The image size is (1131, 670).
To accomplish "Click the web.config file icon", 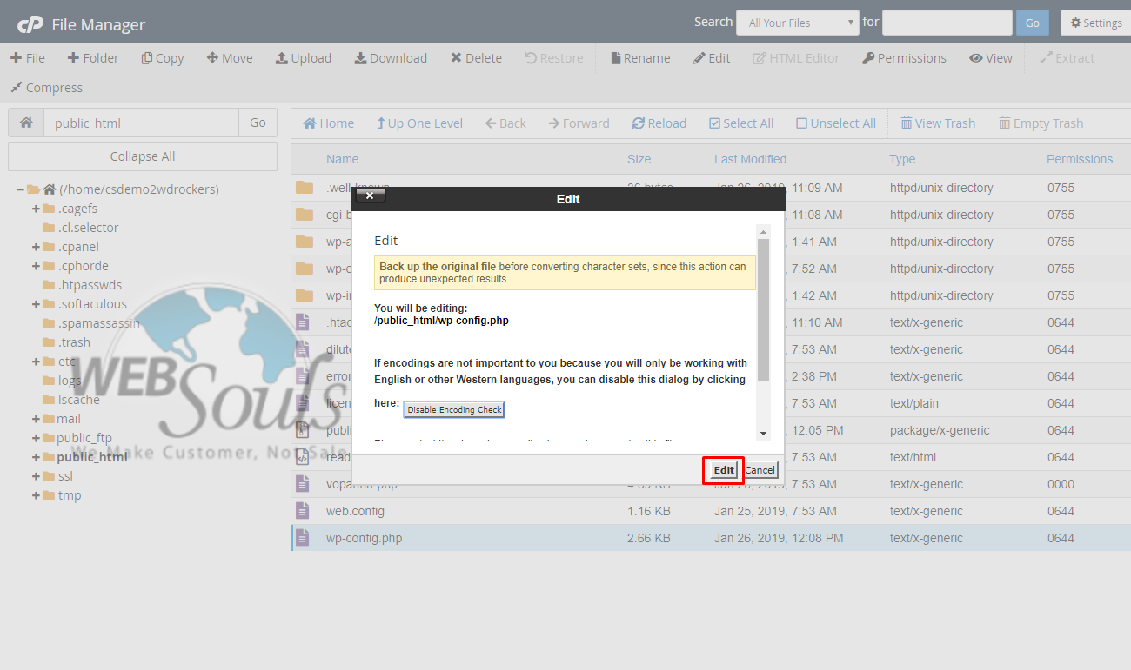I will point(303,511).
